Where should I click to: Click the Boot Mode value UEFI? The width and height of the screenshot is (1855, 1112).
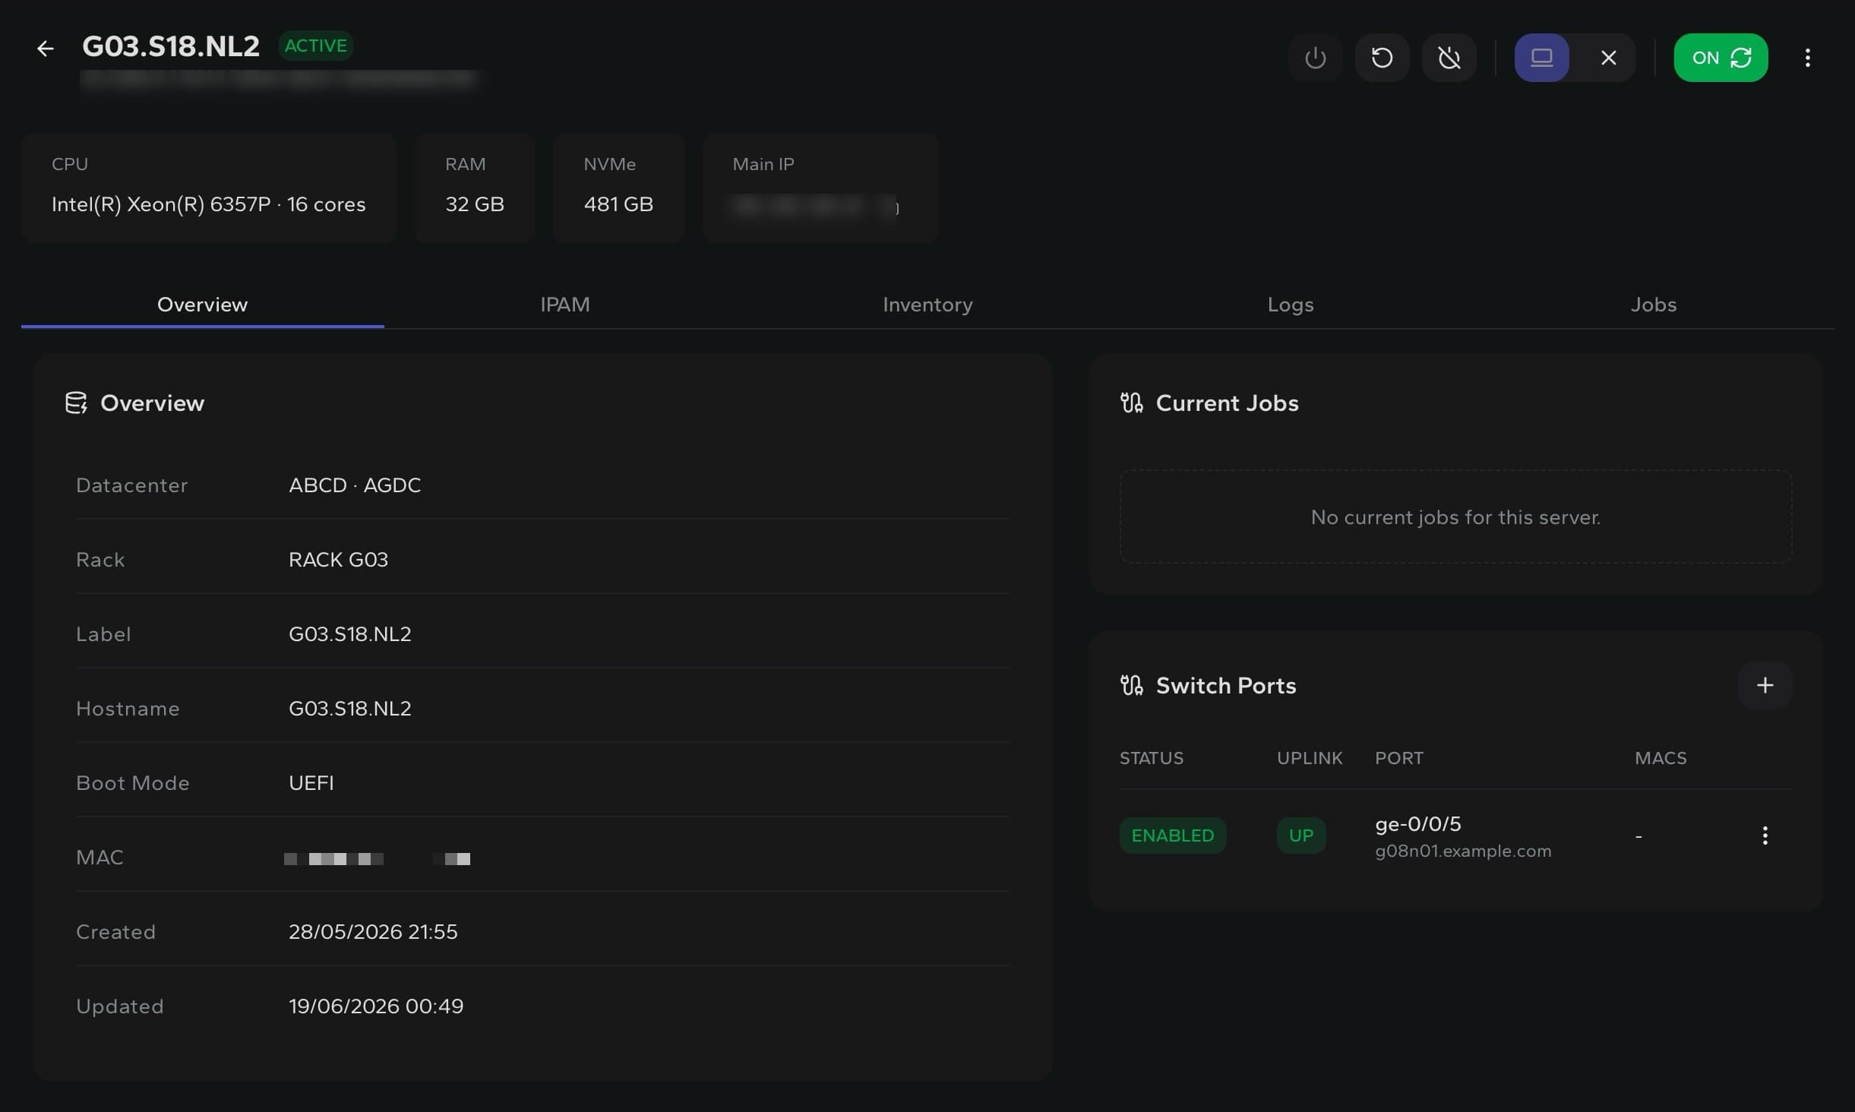click(311, 783)
